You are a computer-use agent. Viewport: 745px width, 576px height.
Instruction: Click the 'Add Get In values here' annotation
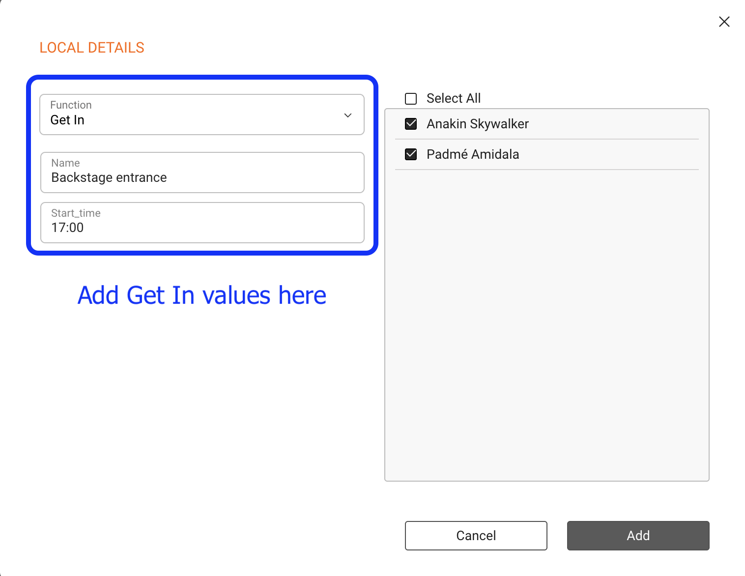point(202,295)
